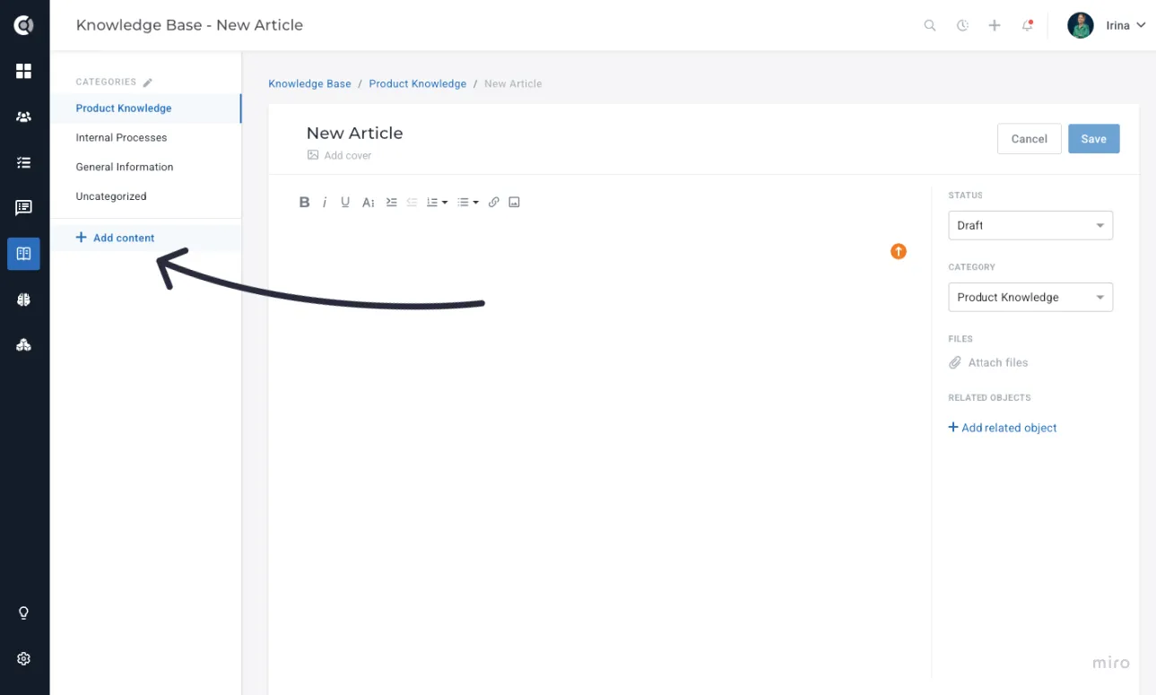This screenshot has height=695, width=1156.
Task: Apply underline formatting
Action: click(345, 203)
